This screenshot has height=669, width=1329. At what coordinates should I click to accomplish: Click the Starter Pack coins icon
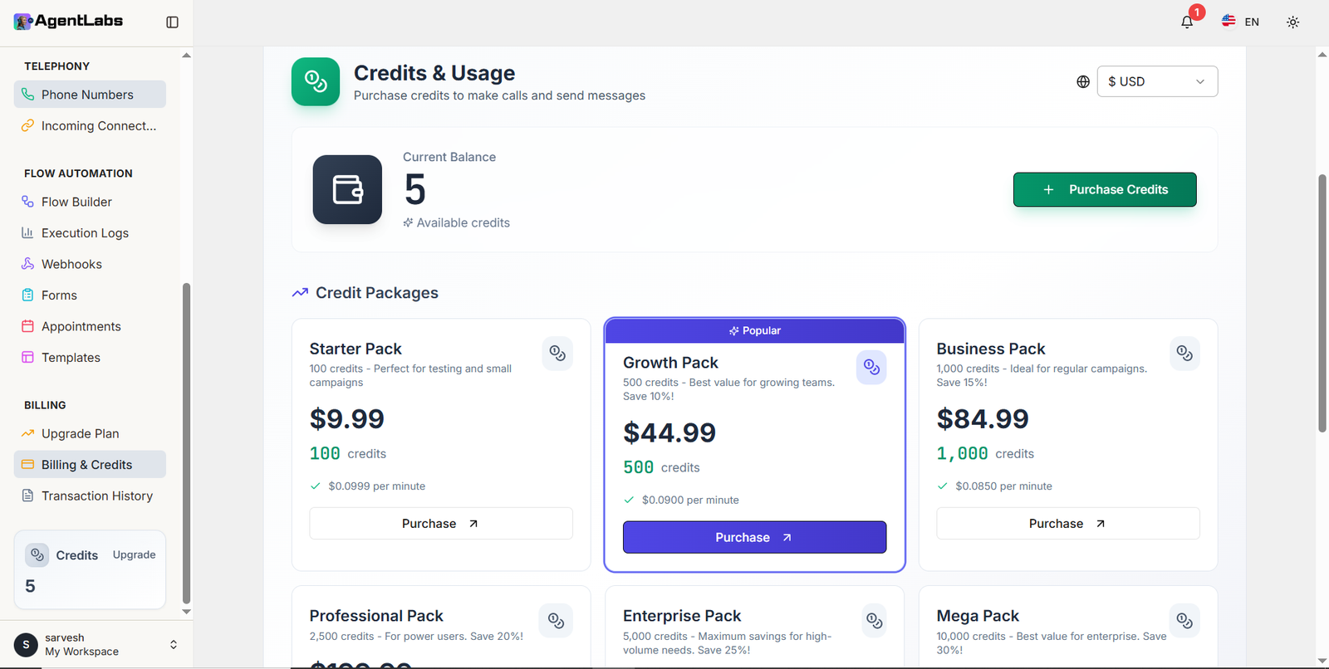[557, 354]
